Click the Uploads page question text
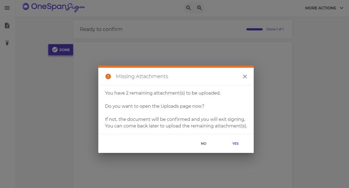 click(155, 106)
